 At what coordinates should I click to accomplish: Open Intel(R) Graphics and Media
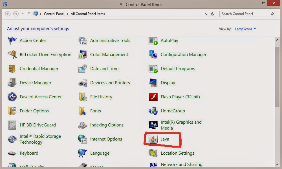[181, 125]
